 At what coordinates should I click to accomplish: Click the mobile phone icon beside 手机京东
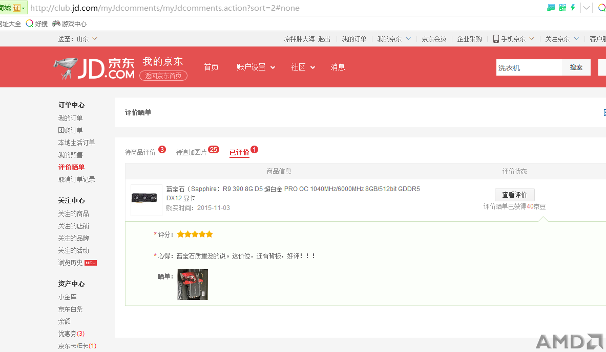click(x=496, y=39)
